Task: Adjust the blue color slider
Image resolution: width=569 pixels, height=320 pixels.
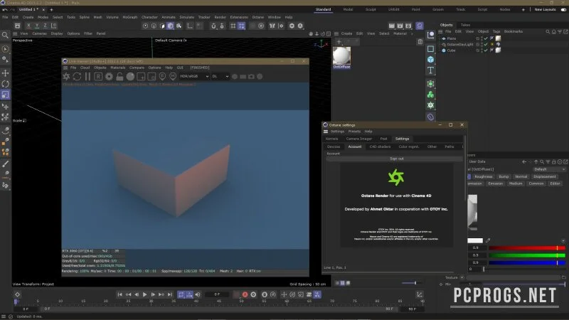Action: pyautogui.click(x=527, y=262)
